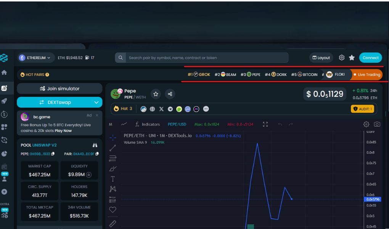Click the Hot 3 ranking badge
This screenshot has height=229, width=389.
pos(123,109)
